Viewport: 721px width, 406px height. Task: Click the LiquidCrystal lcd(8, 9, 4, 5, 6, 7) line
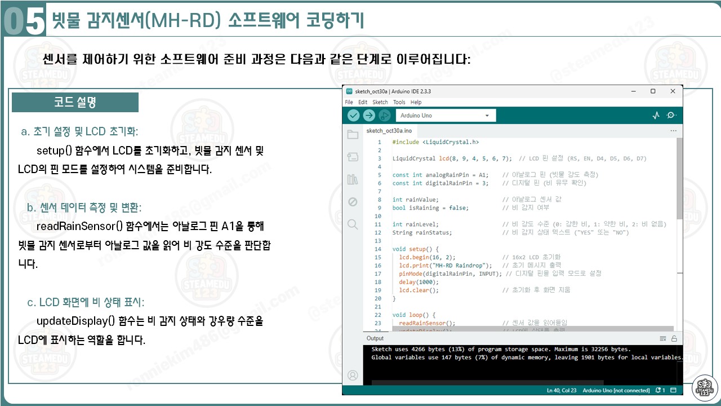[519, 159]
